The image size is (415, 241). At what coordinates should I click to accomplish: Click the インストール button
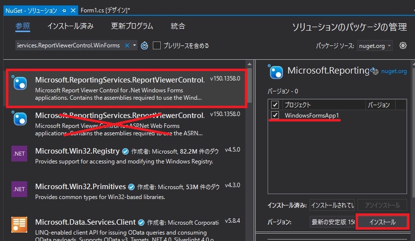point(382,222)
